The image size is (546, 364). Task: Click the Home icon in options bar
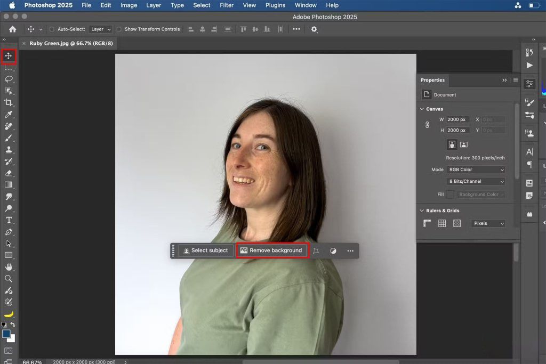[x=13, y=29]
